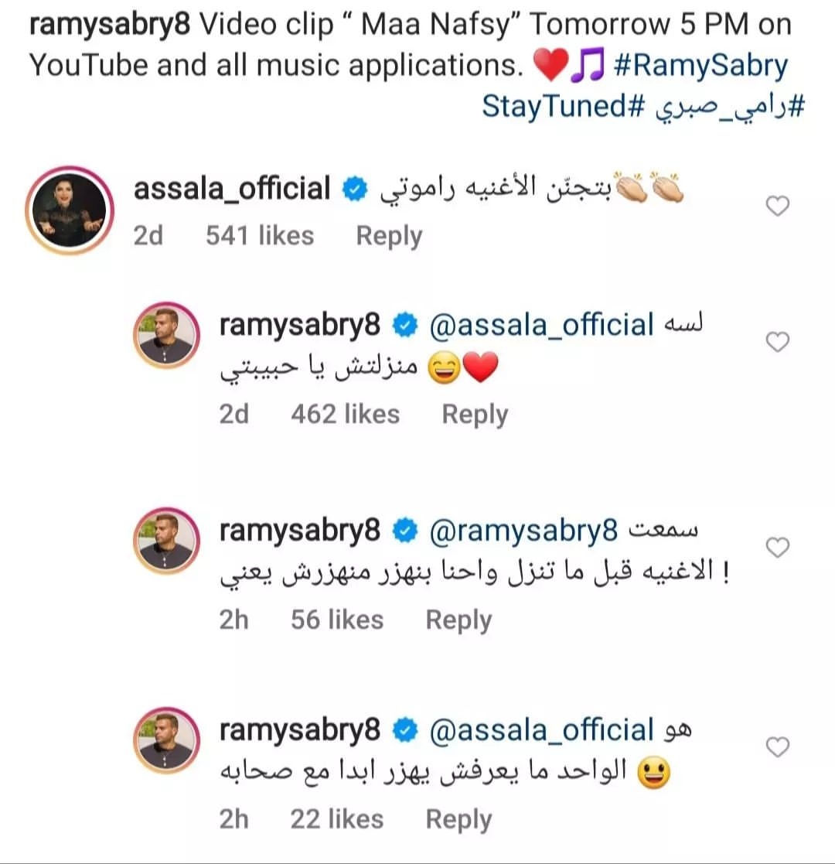Click the verified badge on the last comment
The image size is (835, 864).
(403, 729)
